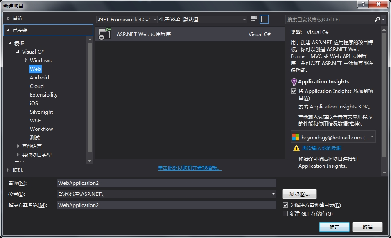Viewport: 391px width, 238px height.
Task: Click the help question mark button
Action: tap(363, 4)
